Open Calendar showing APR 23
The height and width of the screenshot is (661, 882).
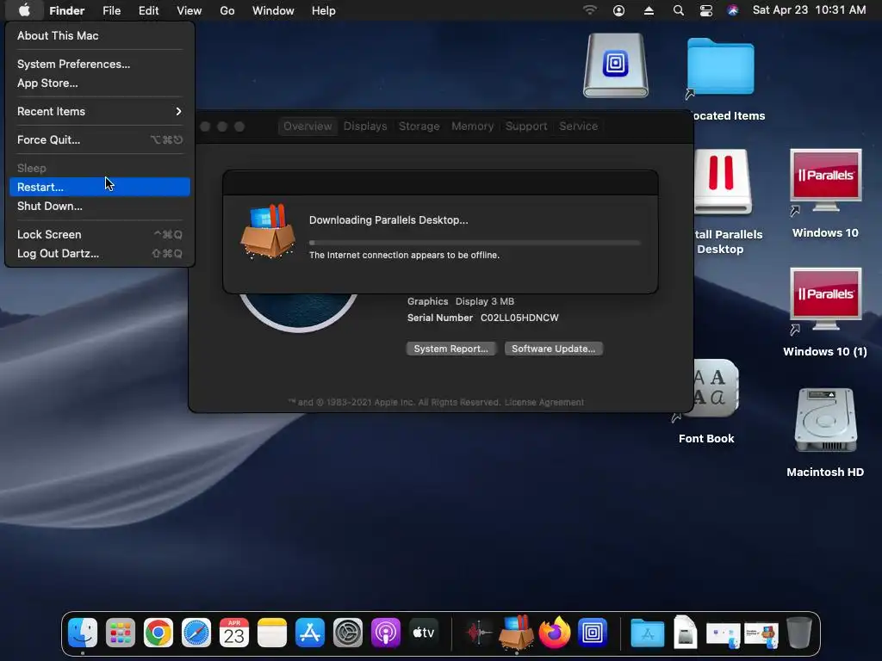coord(234,633)
